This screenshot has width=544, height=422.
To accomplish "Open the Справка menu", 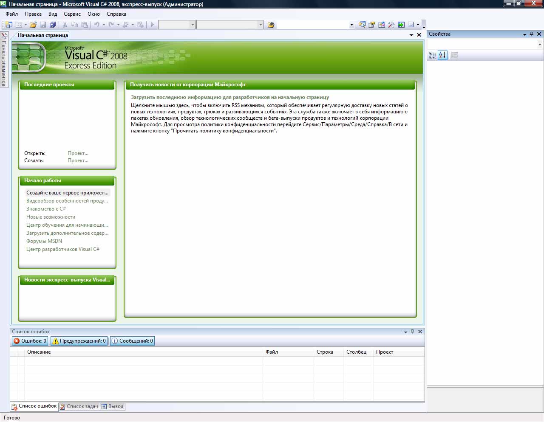I will coord(116,14).
